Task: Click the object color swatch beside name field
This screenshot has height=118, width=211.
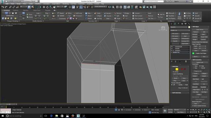Action: (x=189, y=27)
